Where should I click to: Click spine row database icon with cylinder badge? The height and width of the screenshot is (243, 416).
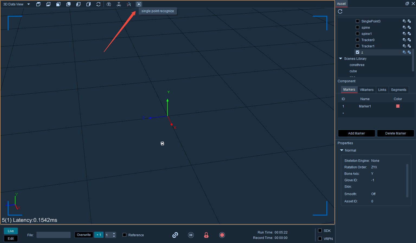(x=409, y=27)
